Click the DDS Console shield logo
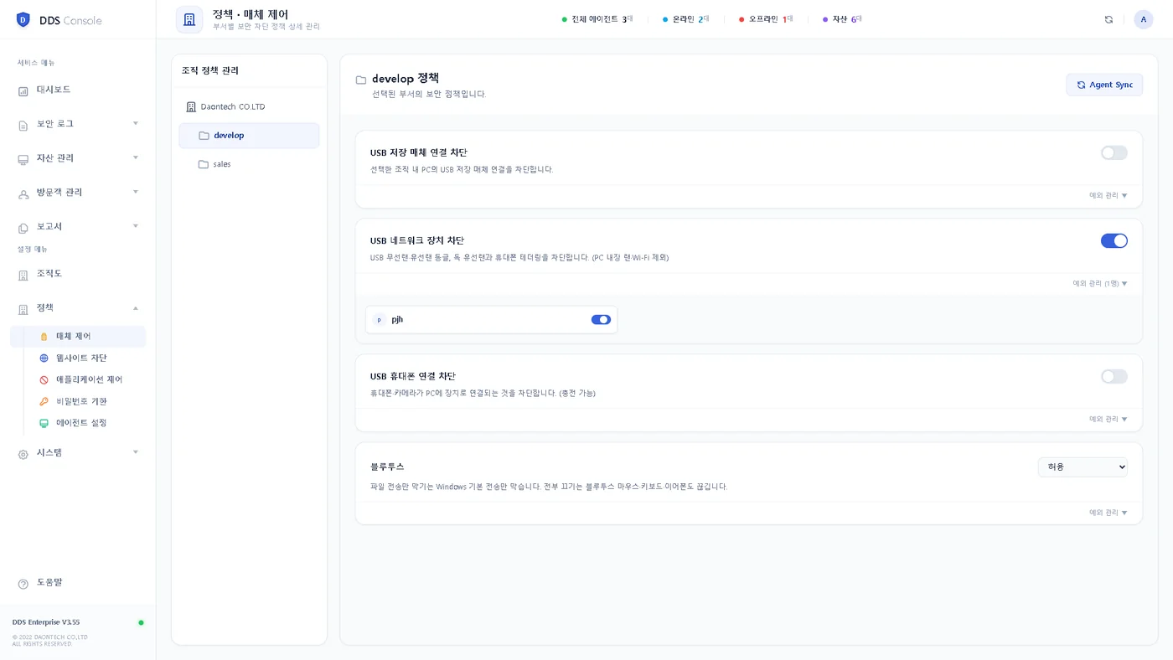Screen dimensions: 1173x660 23,20
